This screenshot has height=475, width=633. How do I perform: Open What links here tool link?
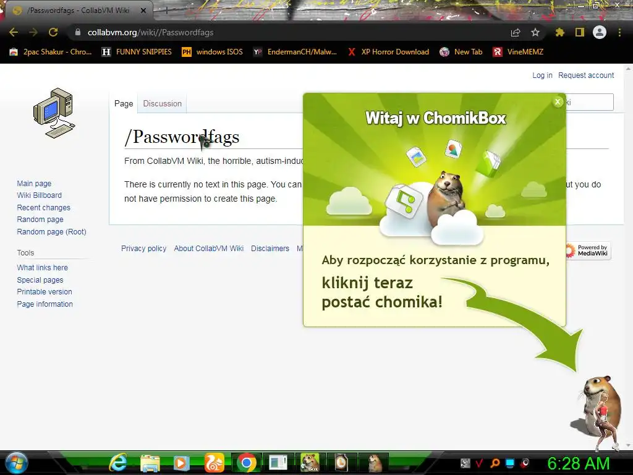tap(43, 267)
